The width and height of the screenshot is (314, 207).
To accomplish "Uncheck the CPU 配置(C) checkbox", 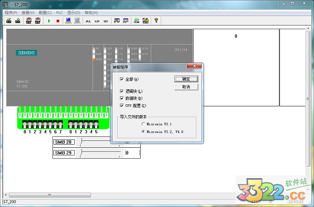I will pyautogui.click(x=121, y=105).
